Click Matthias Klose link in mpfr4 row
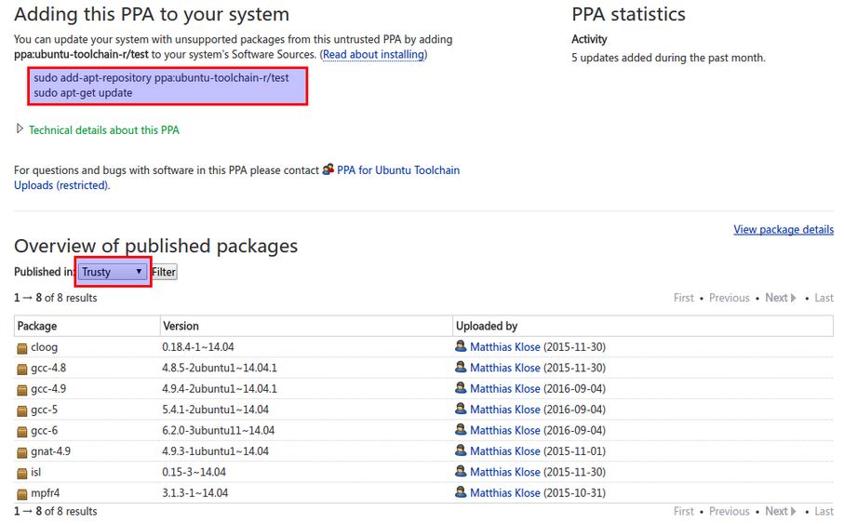 504,493
